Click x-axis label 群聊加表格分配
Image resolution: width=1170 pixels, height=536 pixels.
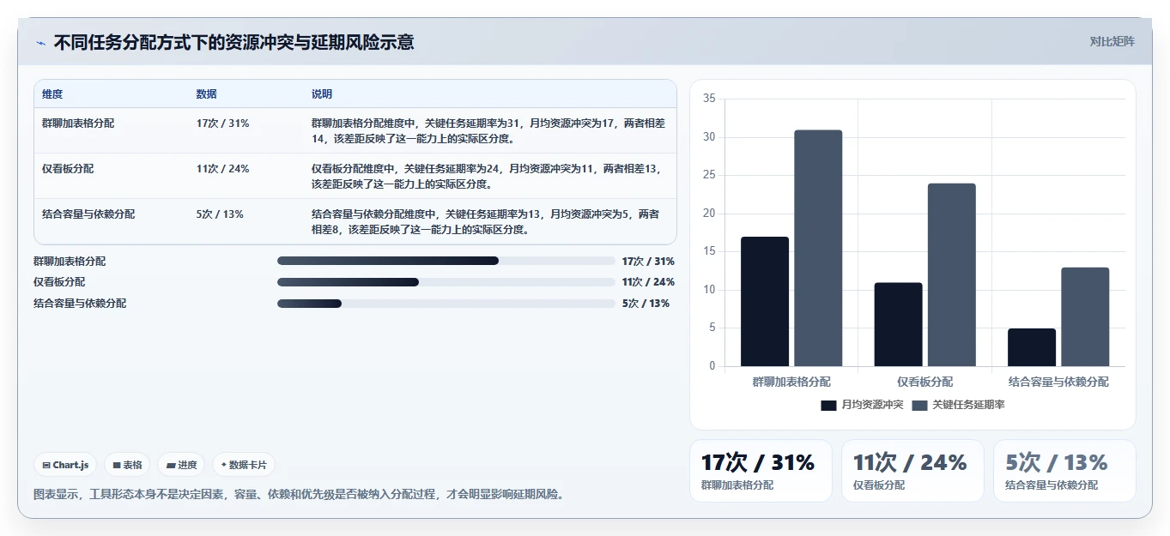click(x=791, y=382)
